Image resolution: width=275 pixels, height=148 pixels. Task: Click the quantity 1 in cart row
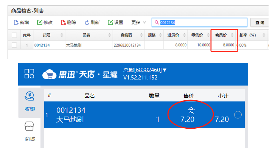point(158,119)
